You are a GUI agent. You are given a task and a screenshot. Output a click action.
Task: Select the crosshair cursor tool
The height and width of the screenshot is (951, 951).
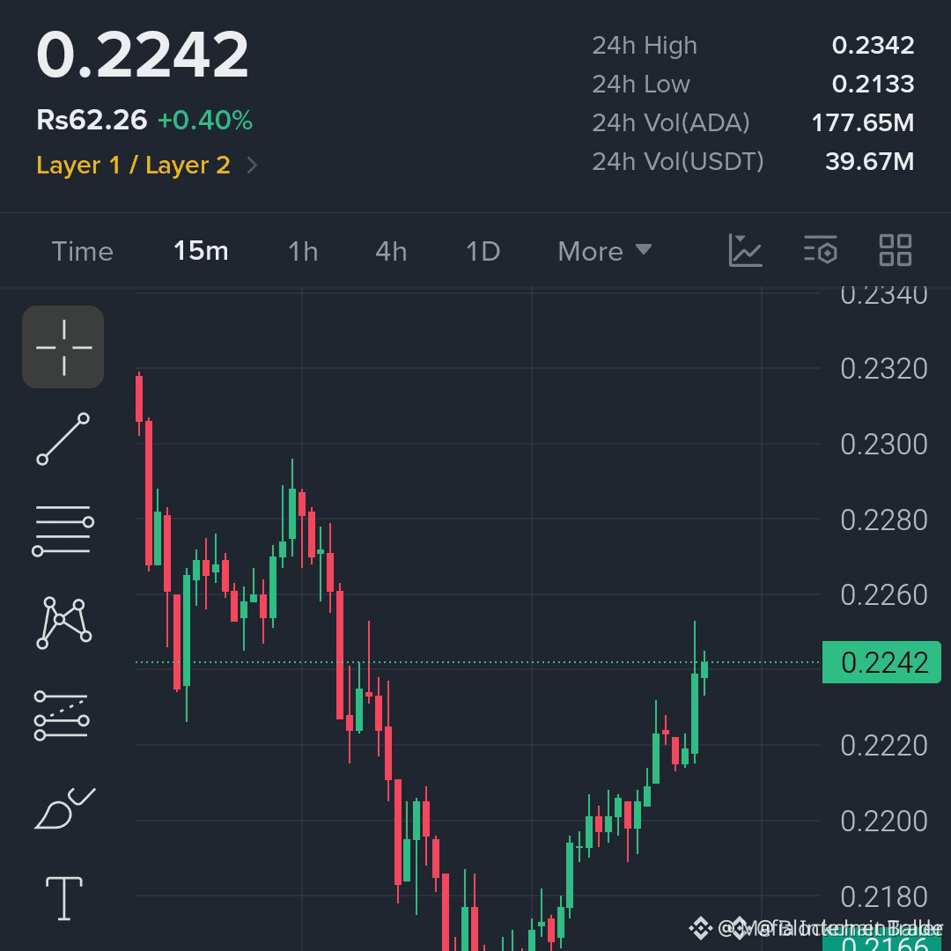63,347
